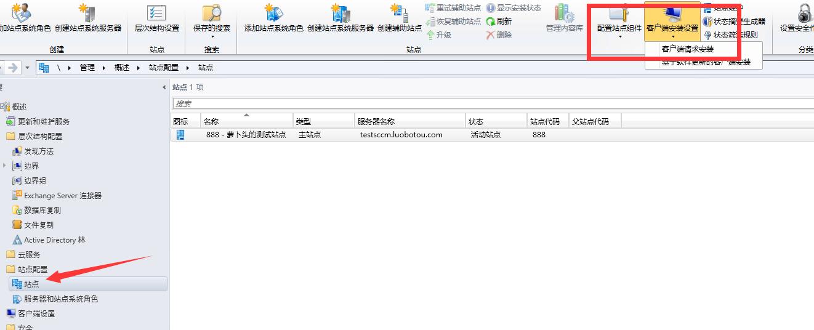Expand the 边界 tree node arrow
This screenshot has height=330, width=814.
(6, 166)
